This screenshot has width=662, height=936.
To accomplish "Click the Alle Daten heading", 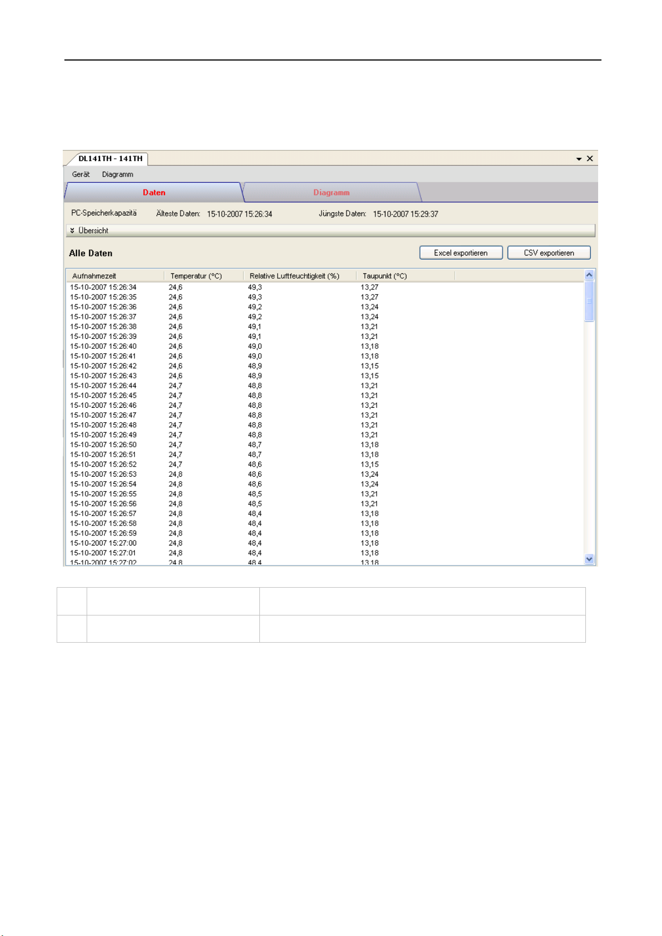I will 91,253.
